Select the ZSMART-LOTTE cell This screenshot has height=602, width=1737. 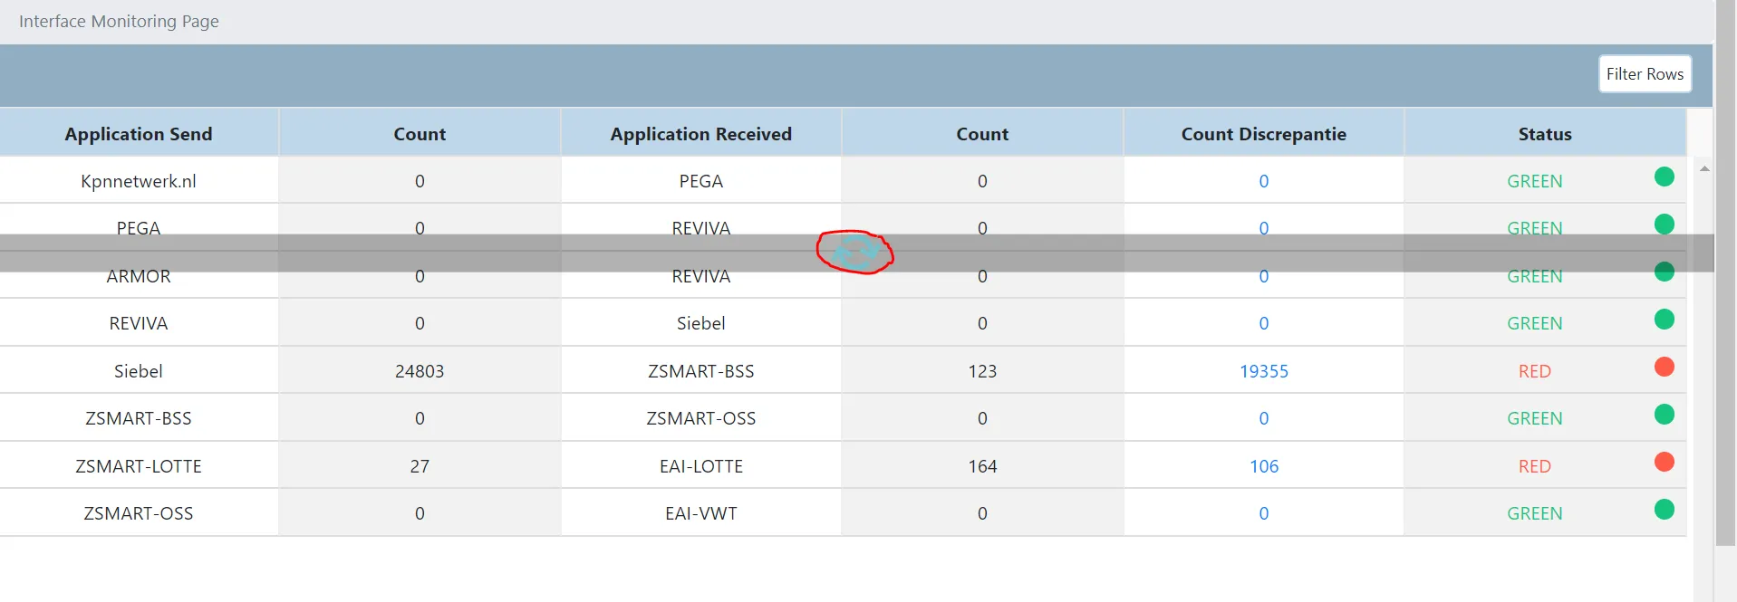coord(139,466)
